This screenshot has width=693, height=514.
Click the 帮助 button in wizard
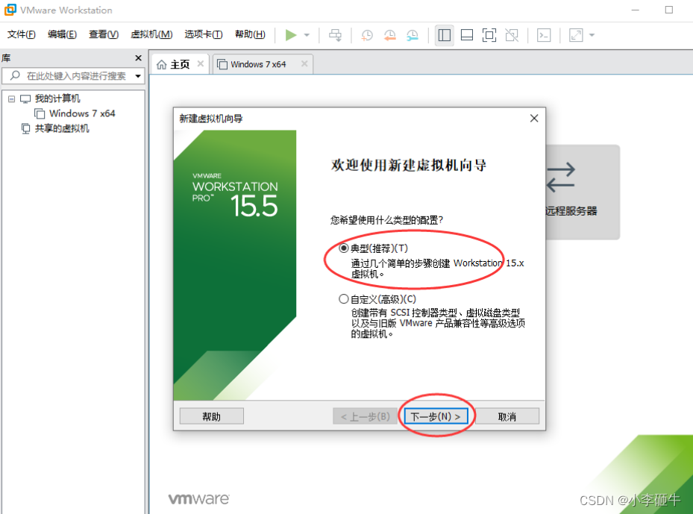[x=211, y=416]
